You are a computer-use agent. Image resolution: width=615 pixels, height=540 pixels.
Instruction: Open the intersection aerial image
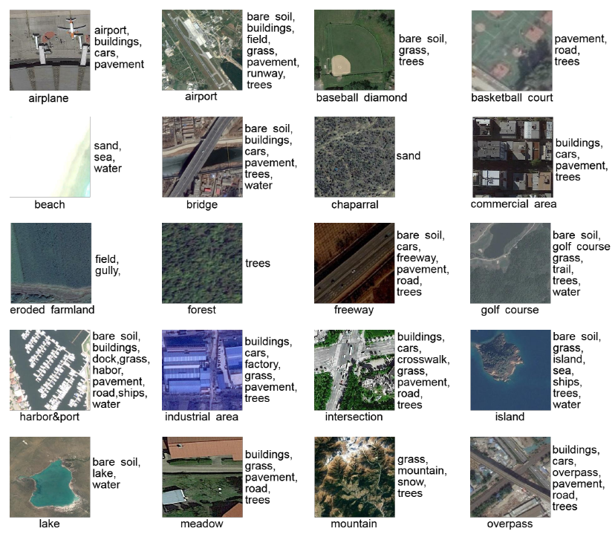[354, 370]
